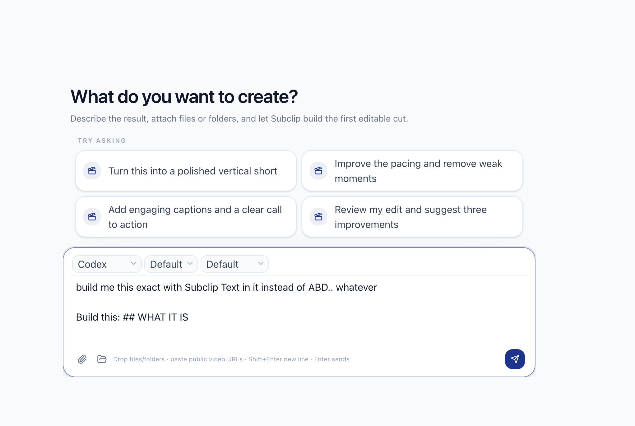Choose 'Improve the pacing and remove weak moments'

412,171
